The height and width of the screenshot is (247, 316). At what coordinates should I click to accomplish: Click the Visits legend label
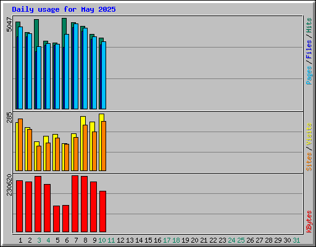tap(309, 135)
